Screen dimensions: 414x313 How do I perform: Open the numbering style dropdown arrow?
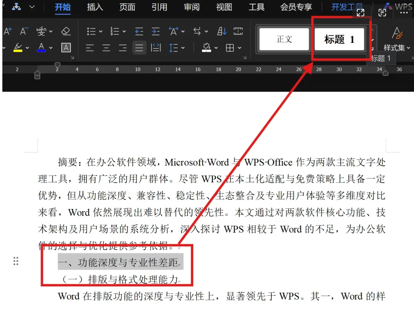click(124, 32)
